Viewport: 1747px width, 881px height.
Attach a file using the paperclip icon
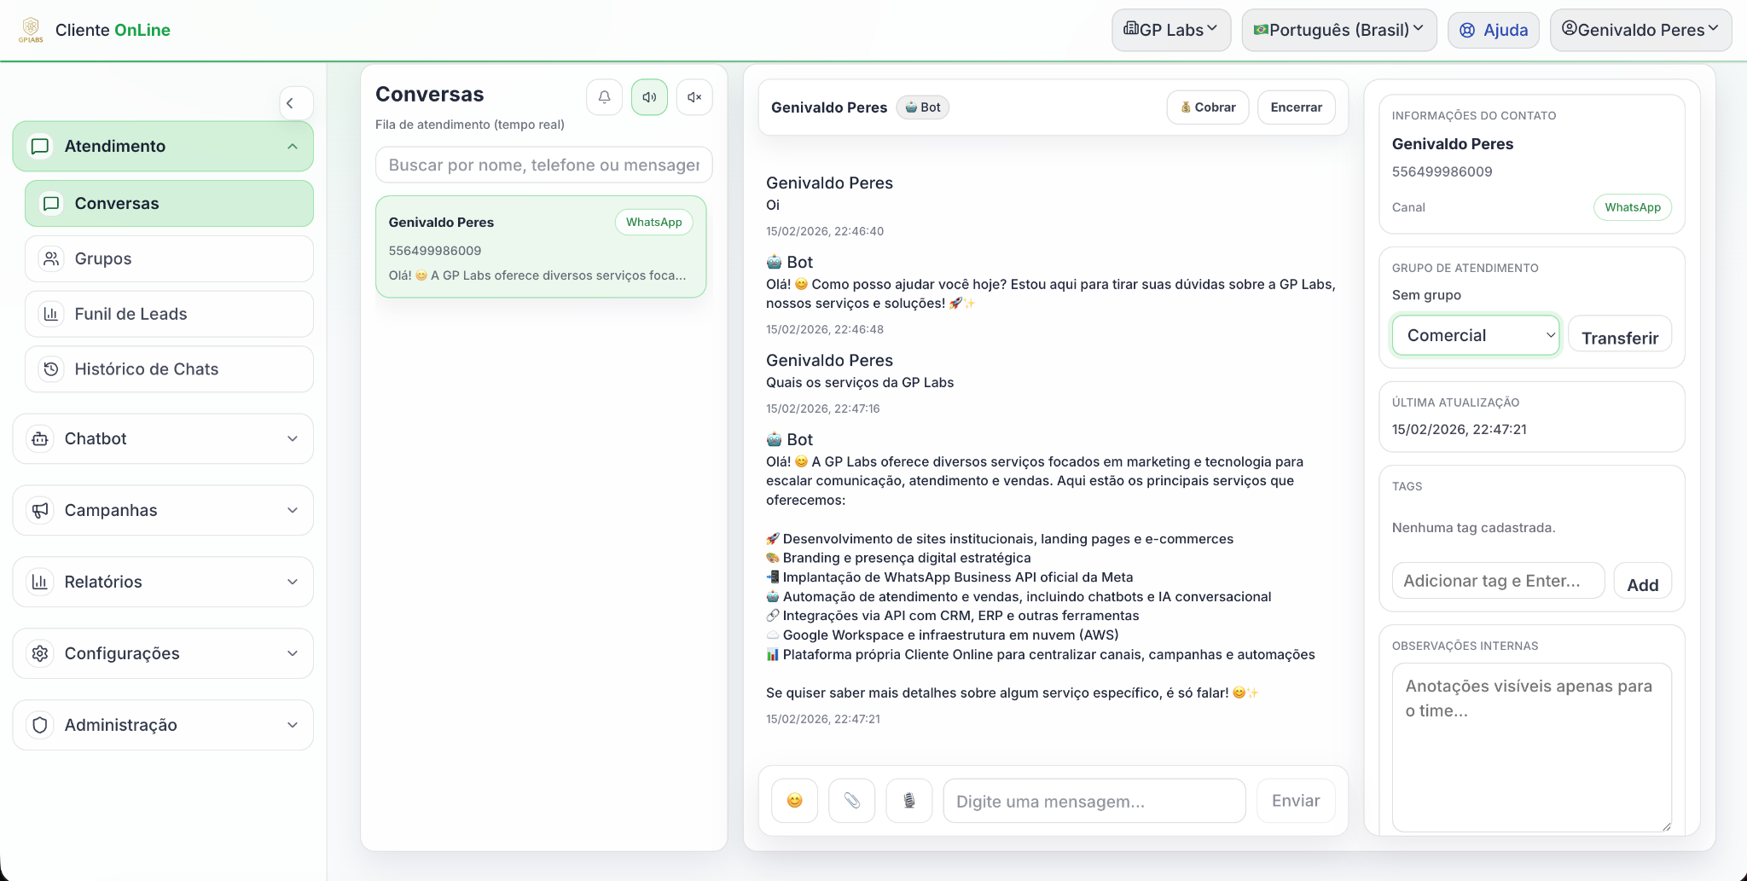pyautogui.click(x=851, y=800)
